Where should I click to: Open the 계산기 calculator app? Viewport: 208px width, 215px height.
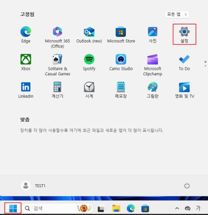(58, 90)
